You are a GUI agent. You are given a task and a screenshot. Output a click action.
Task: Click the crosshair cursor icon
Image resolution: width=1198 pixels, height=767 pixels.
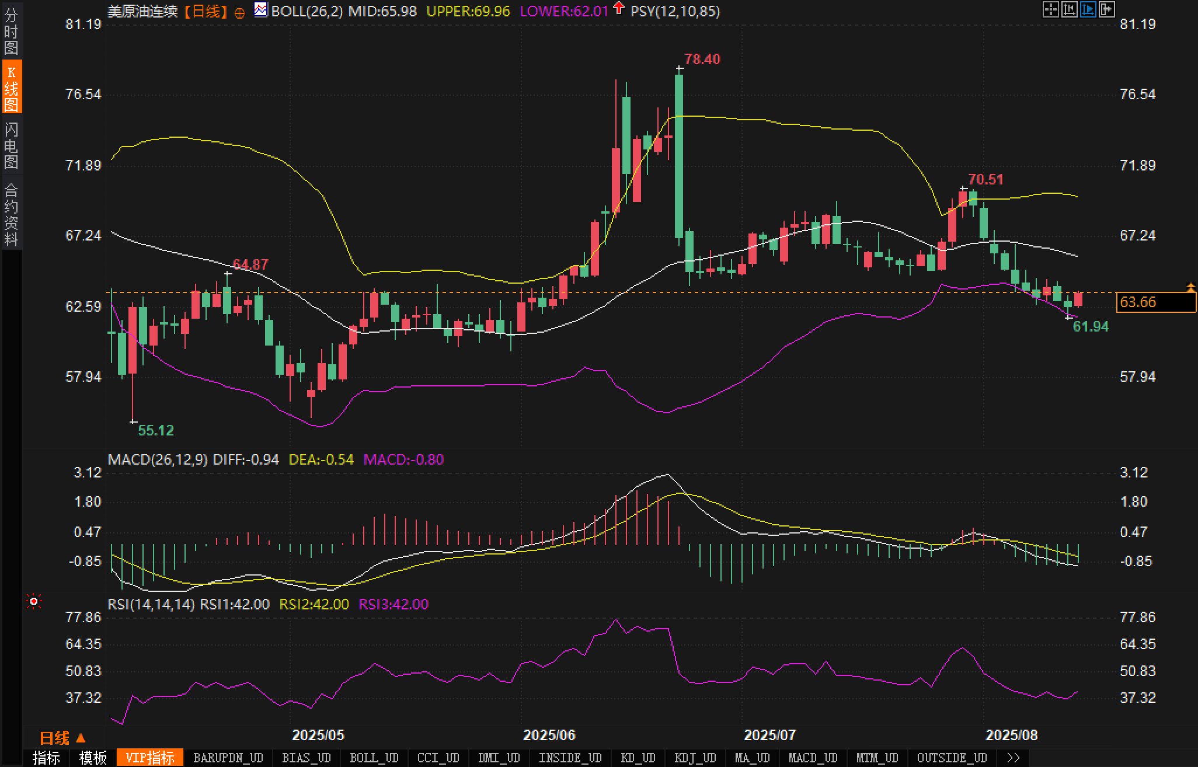point(1050,9)
